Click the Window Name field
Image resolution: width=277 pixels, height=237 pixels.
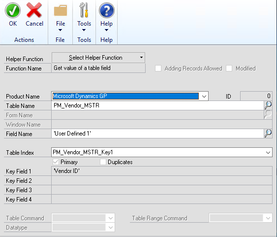(x=162, y=124)
